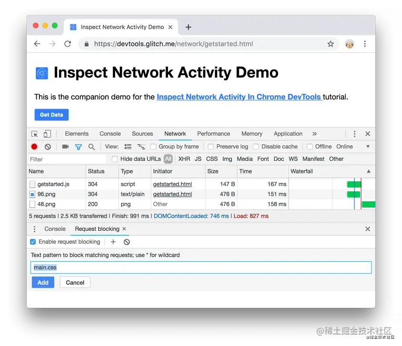This screenshot has width=402, height=346.
Task: Enable Group by frame checkbox
Action: click(153, 147)
